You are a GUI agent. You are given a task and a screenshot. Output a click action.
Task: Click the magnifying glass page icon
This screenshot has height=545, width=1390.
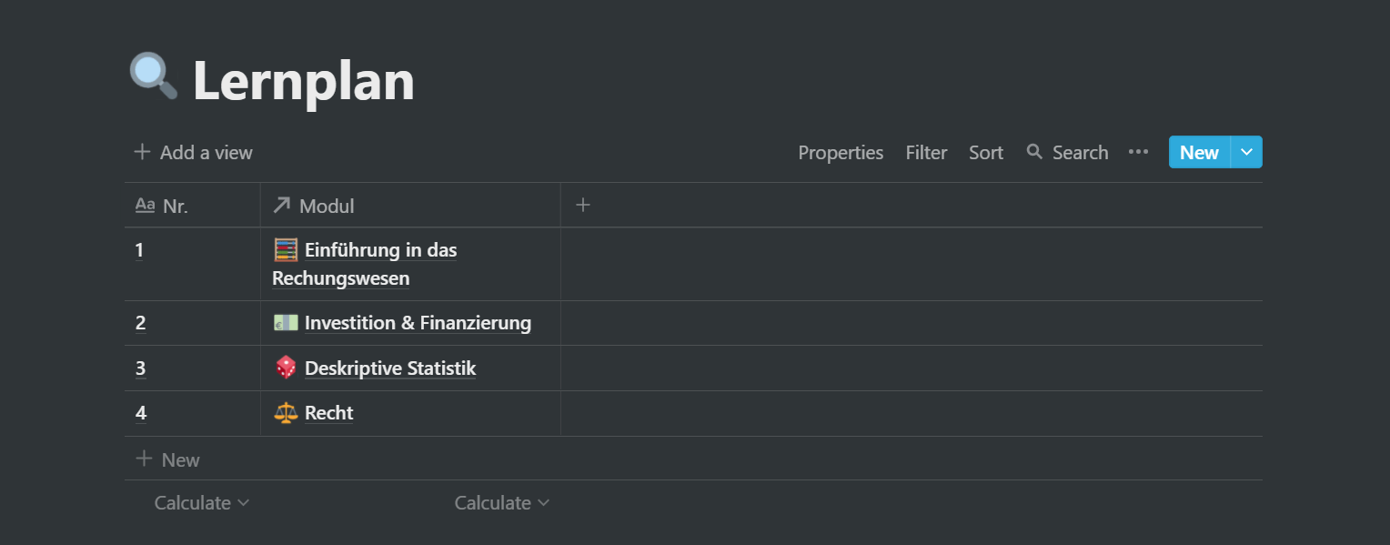[154, 76]
